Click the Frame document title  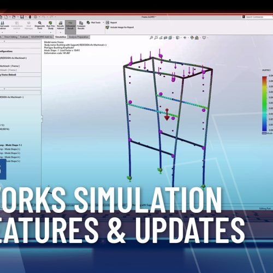[149, 17]
